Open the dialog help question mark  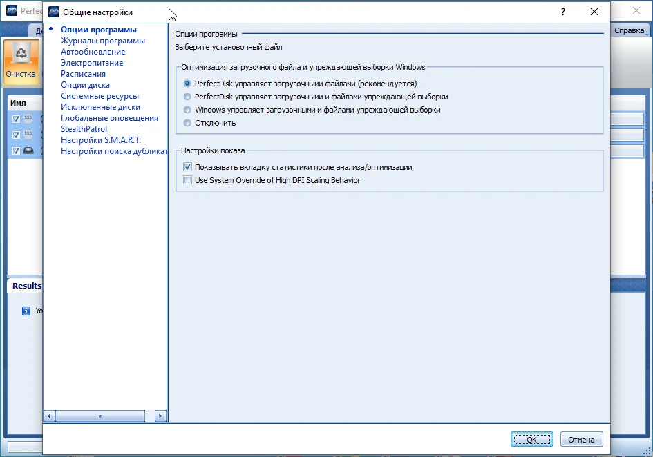(563, 12)
